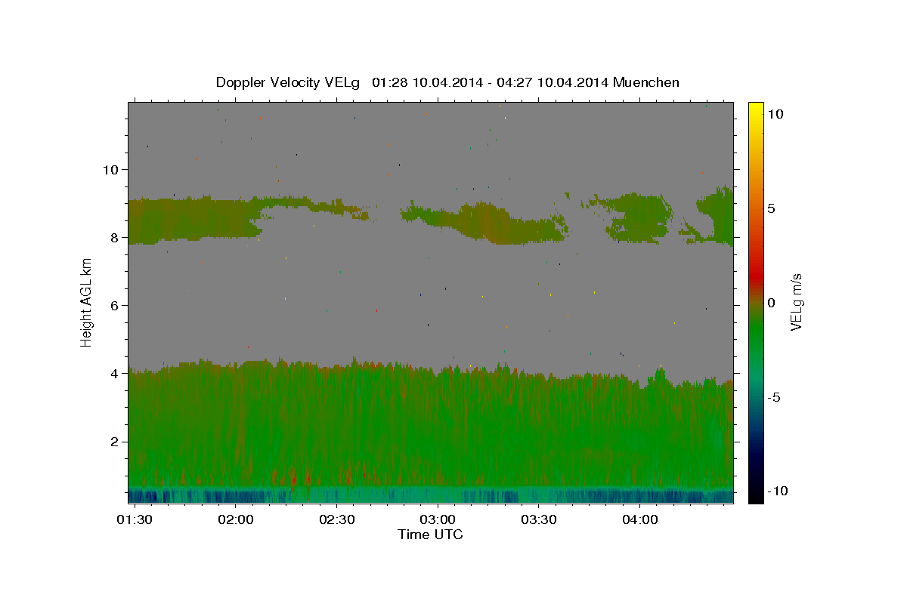Click the yellow top end of the colorbar
This screenshot has width=907, height=604.
[756, 109]
